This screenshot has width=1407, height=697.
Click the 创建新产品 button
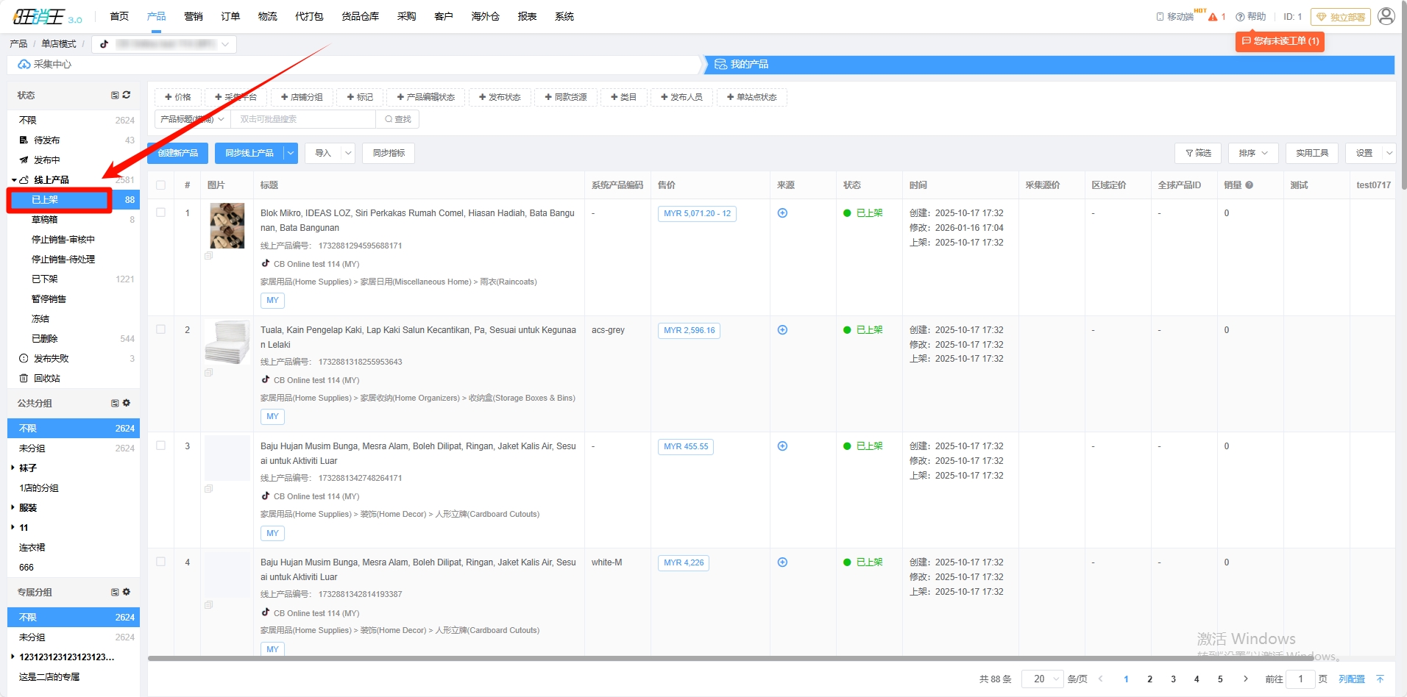point(178,153)
